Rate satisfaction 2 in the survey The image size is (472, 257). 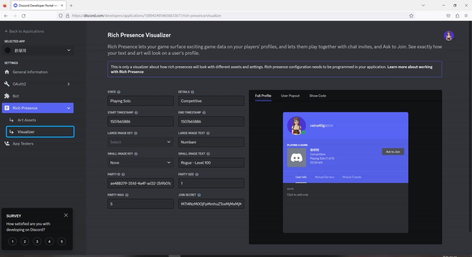(25, 241)
